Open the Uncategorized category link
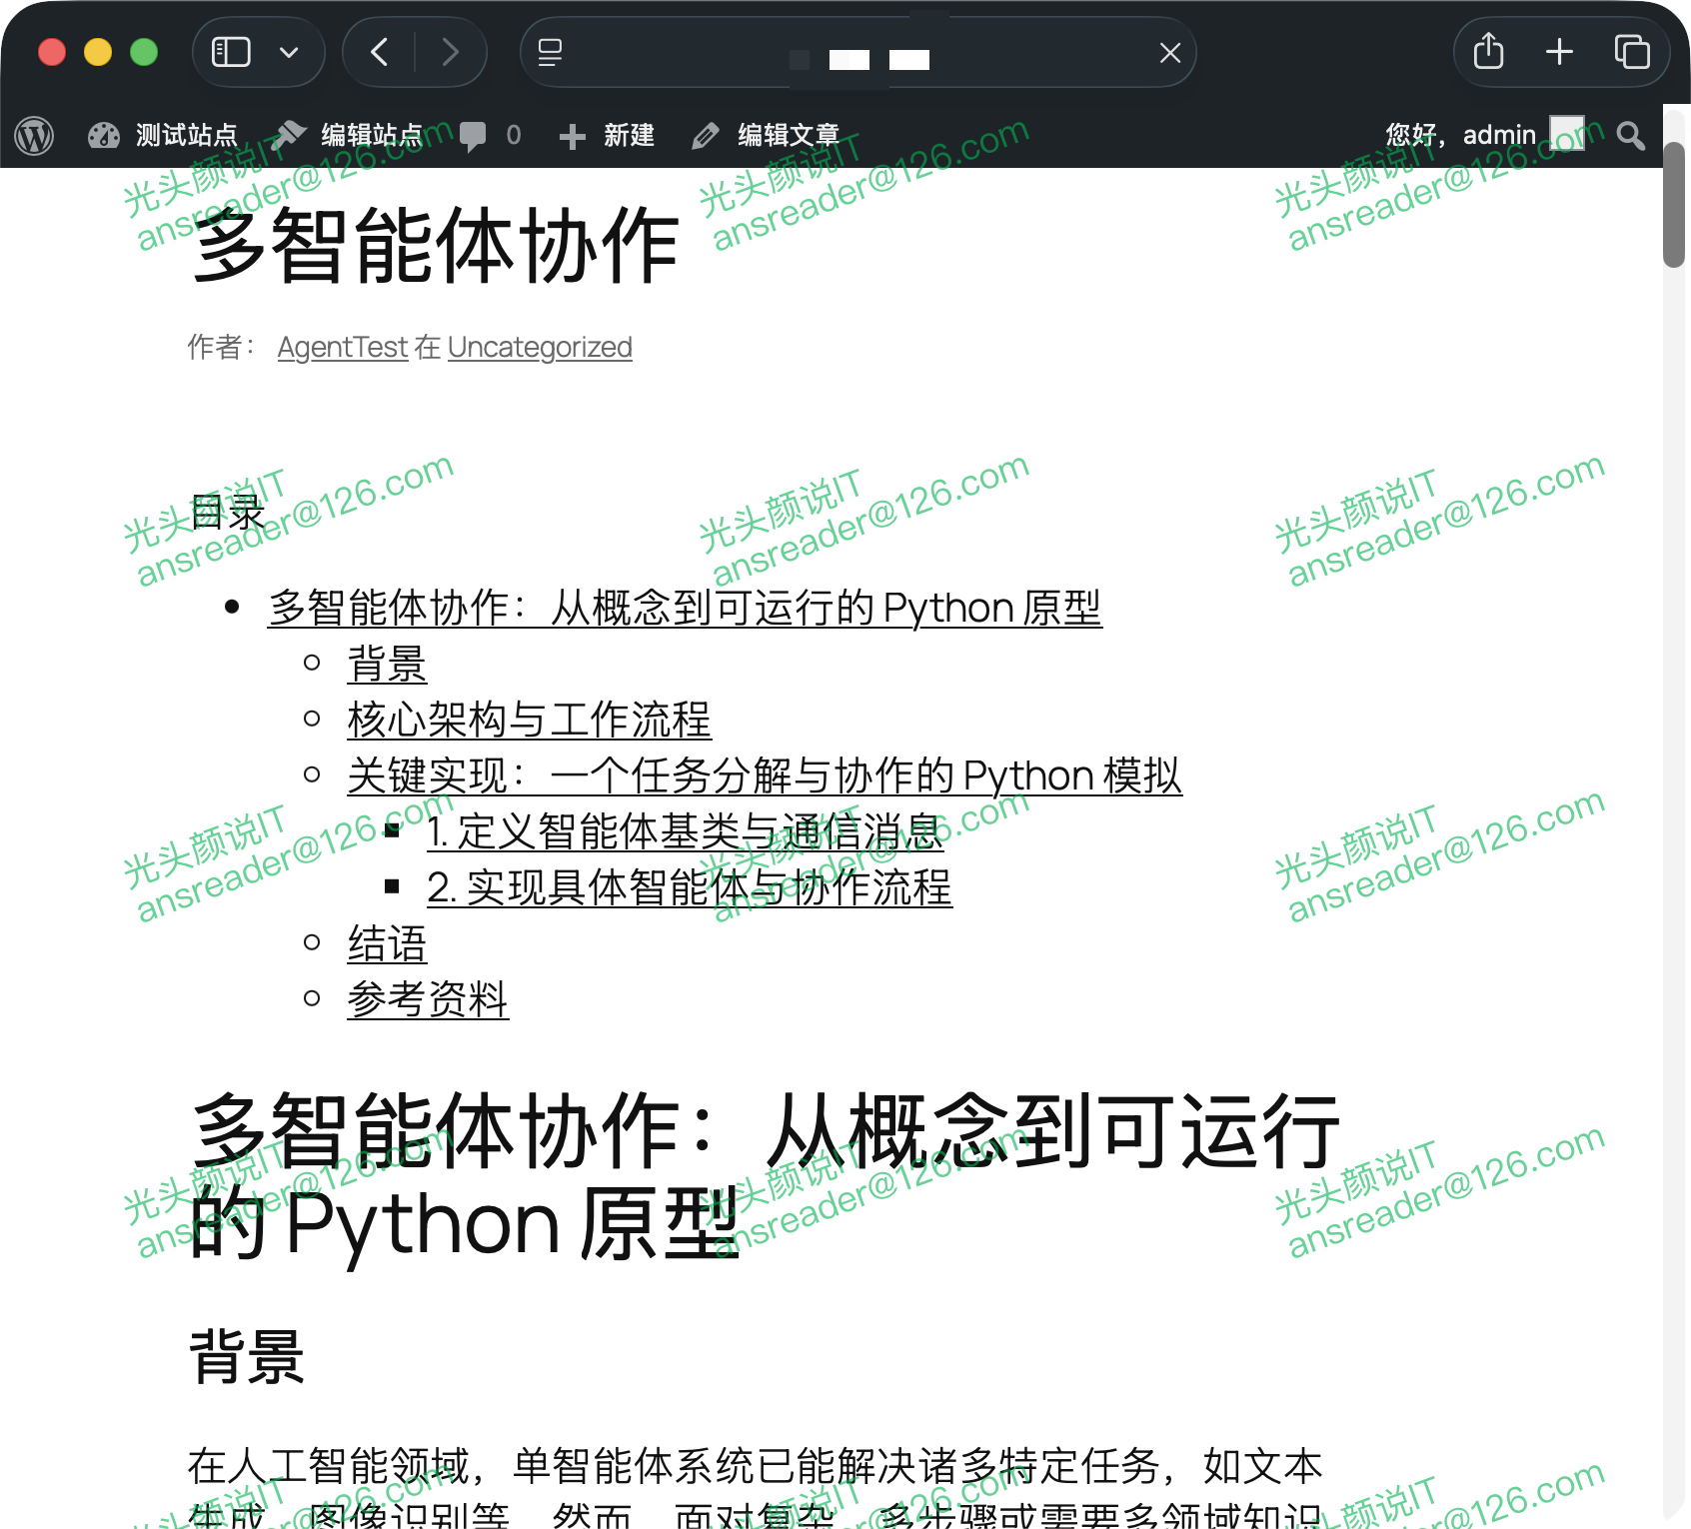Viewport: 1691px width, 1529px height. coord(540,347)
